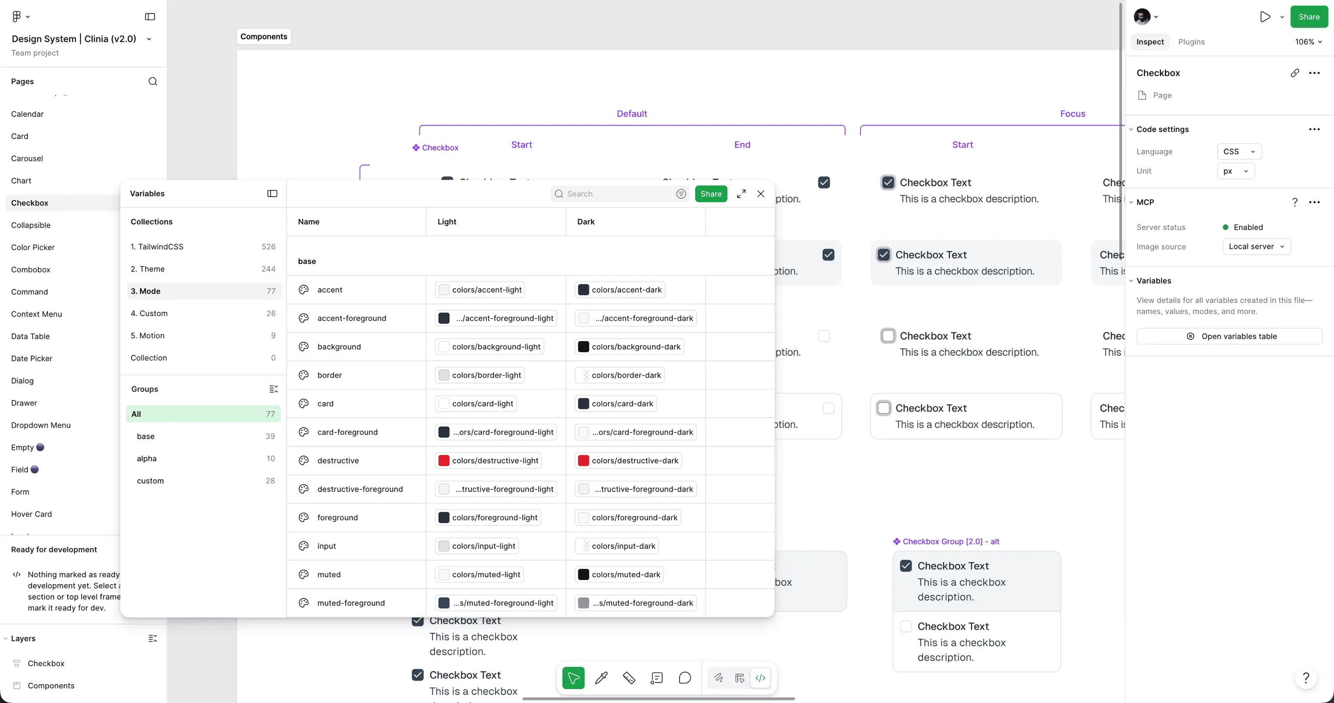Open the 106% zoom level dropdown
The height and width of the screenshot is (703, 1334).
pyautogui.click(x=1309, y=42)
